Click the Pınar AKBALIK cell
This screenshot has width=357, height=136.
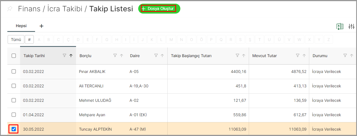tap(92, 72)
